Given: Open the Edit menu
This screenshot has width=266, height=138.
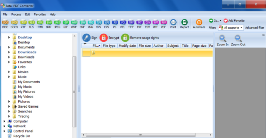Looking at the screenshot, I should click(x=28, y=14).
